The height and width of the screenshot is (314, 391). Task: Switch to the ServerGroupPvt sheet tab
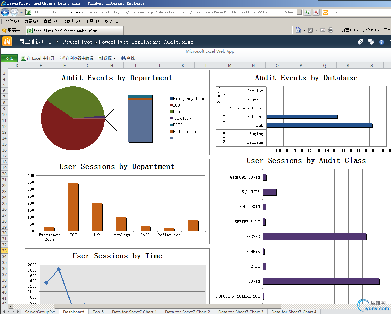pyautogui.click(x=40, y=312)
